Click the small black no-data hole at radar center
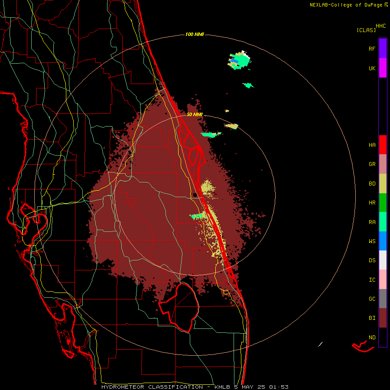Image resolution: width=390 pixels, height=390 pixels. (195, 195)
